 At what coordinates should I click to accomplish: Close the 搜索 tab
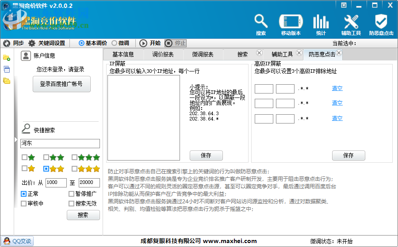point(259,52)
